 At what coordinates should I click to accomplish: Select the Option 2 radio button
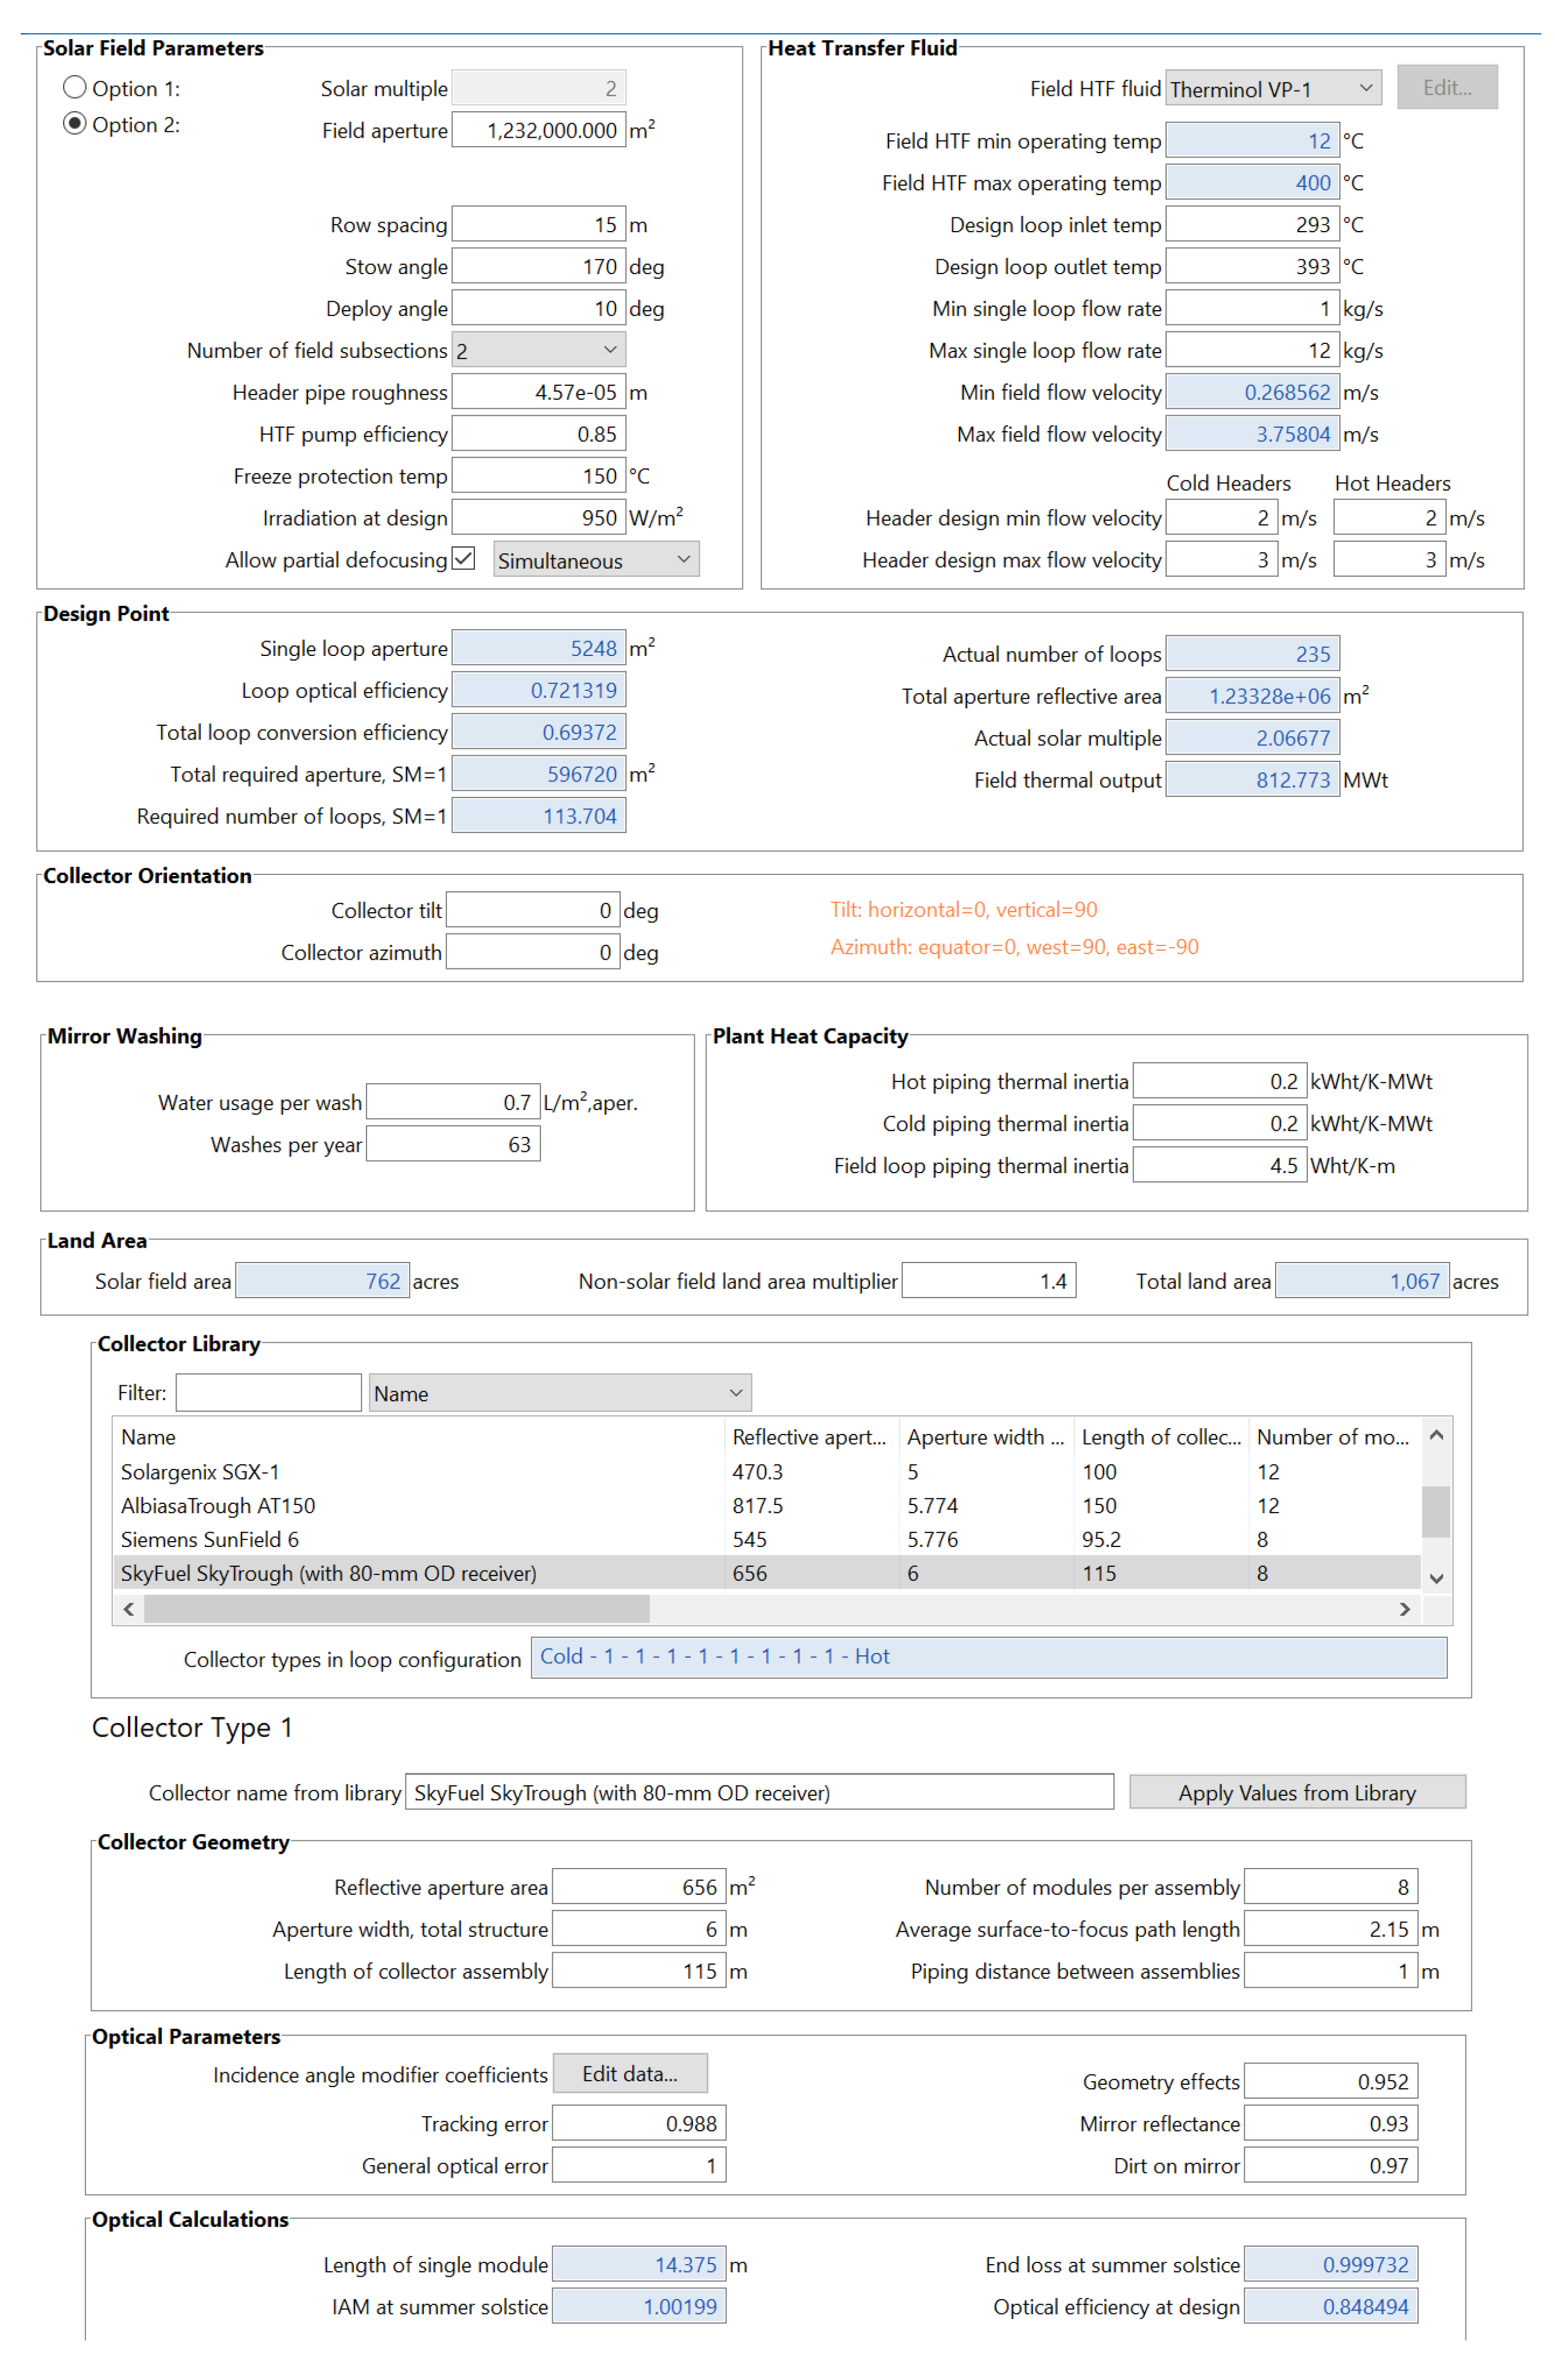pyautogui.click(x=74, y=123)
